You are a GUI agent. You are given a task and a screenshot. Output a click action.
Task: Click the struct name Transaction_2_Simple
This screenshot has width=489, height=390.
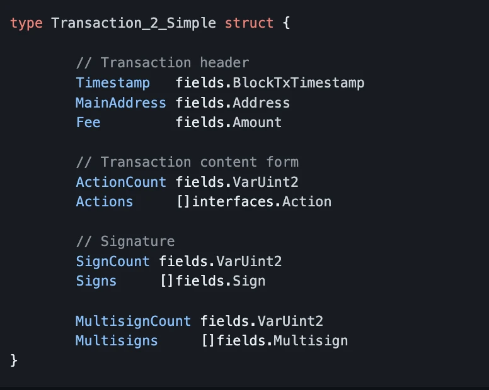(x=133, y=24)
